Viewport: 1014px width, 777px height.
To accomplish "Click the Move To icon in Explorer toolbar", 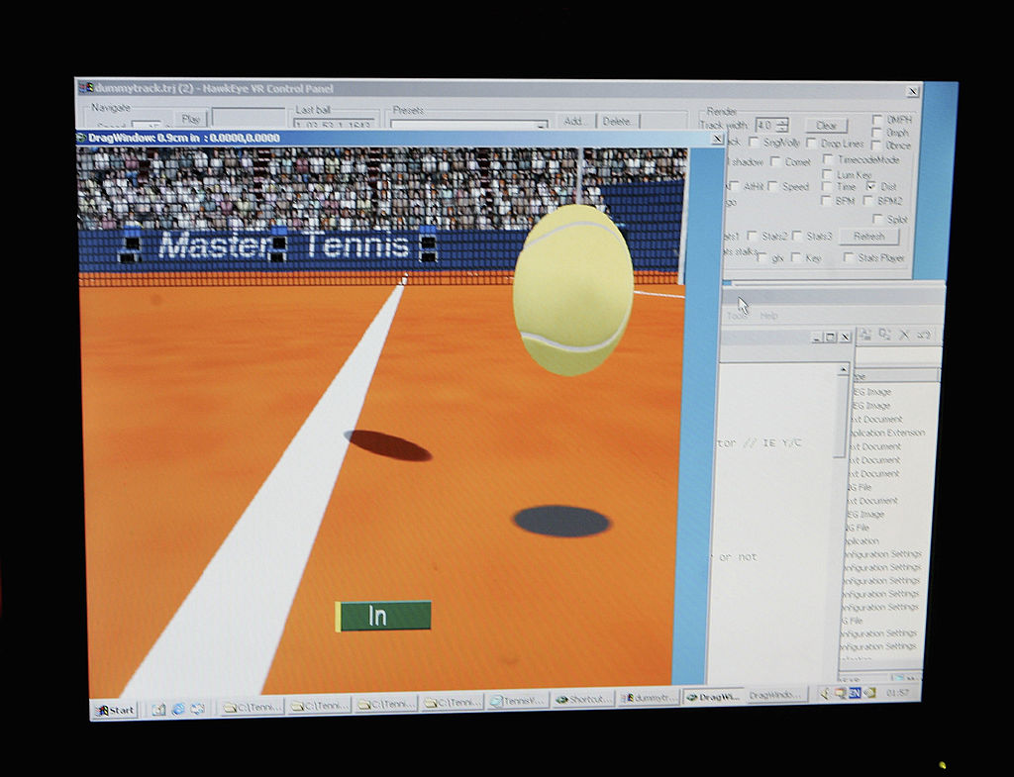I will click(x=864, y=336).
